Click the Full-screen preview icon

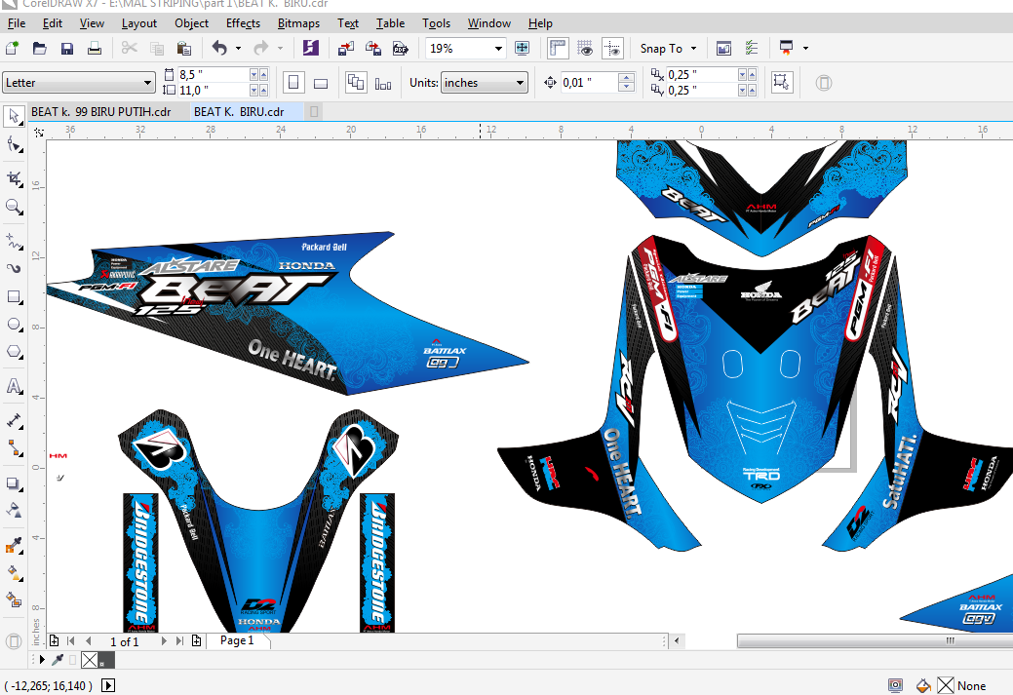click(522, 49)
